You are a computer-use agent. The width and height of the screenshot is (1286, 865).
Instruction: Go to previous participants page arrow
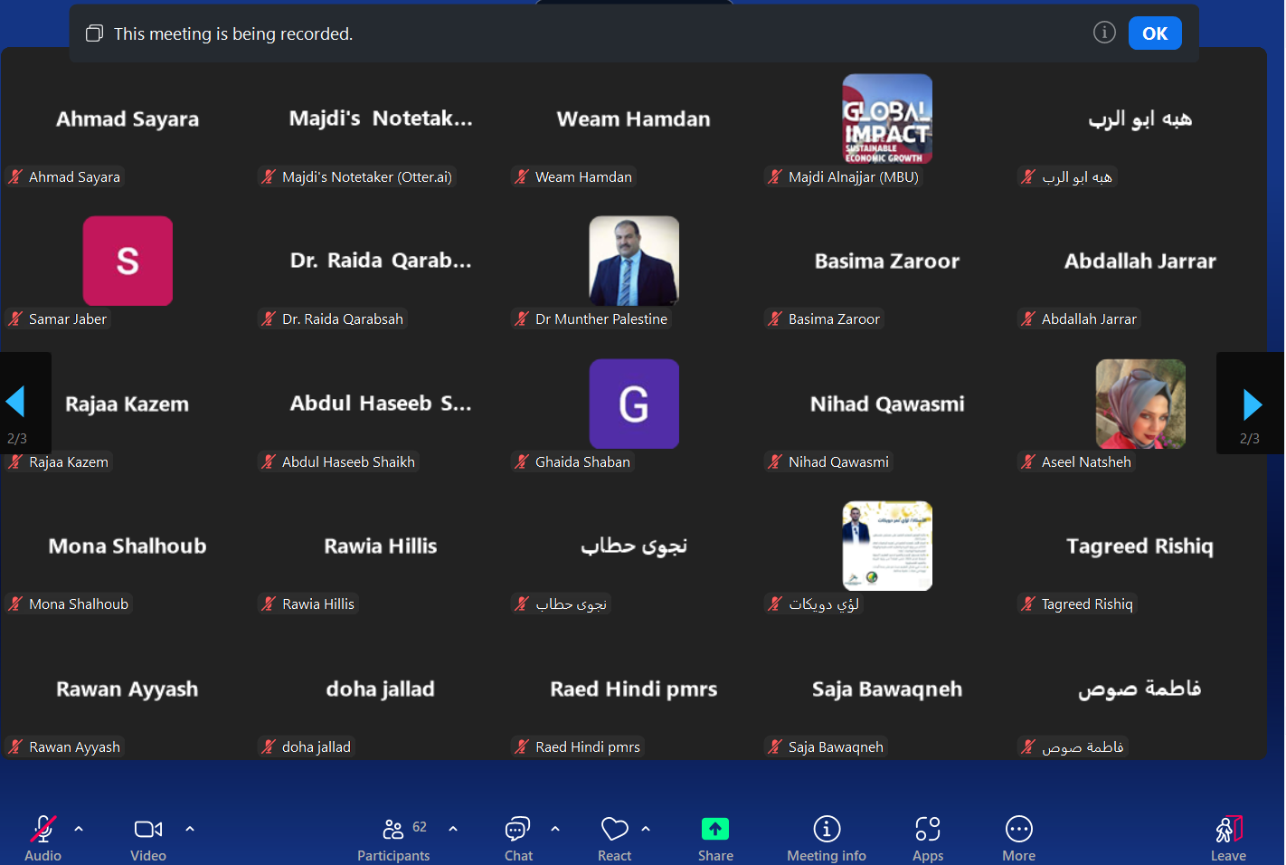[15, 401]
